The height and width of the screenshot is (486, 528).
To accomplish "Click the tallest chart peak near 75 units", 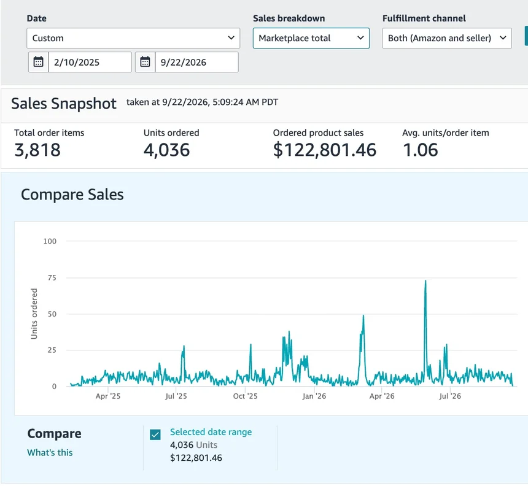I will 425,282.
